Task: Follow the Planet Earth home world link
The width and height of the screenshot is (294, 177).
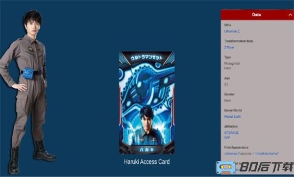Action: [x=233, y=117]
